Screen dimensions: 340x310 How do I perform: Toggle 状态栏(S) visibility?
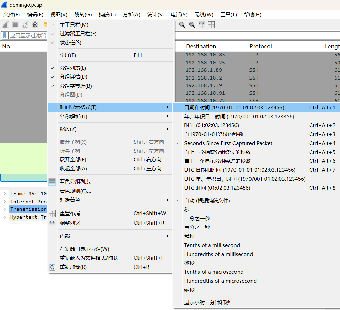pyautogui.click(x=111, y=43)
